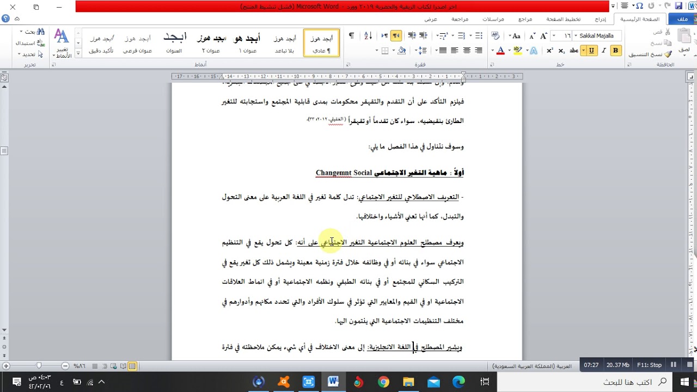
Task: Justify text alignment icon
Action: tap(443, 50)
